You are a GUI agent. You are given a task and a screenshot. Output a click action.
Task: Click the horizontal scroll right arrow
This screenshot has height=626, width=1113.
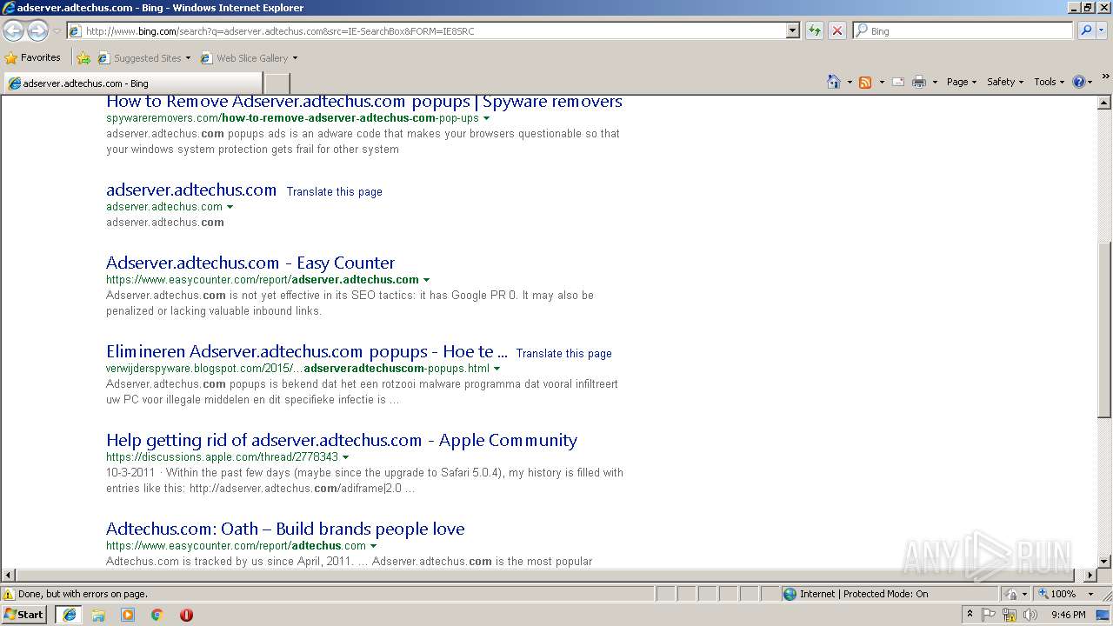tap(1090, 576)
